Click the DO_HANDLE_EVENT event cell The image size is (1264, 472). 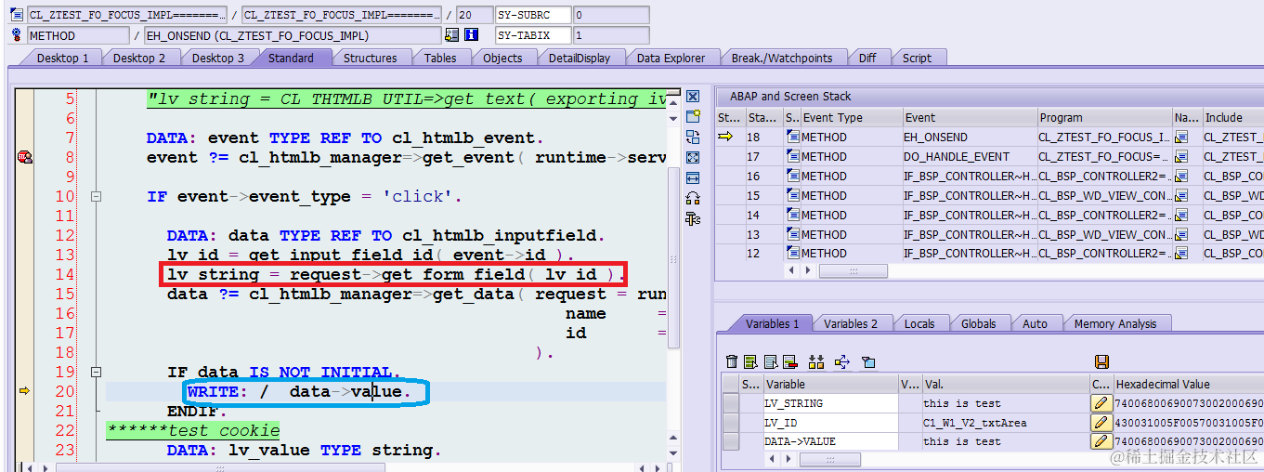[969, 156]
